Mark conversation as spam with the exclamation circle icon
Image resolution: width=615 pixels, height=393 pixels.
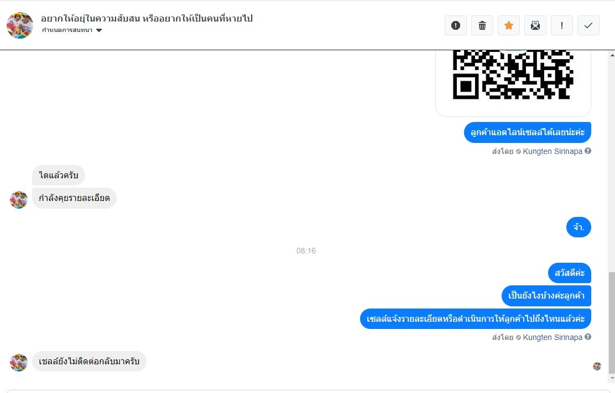455,25
